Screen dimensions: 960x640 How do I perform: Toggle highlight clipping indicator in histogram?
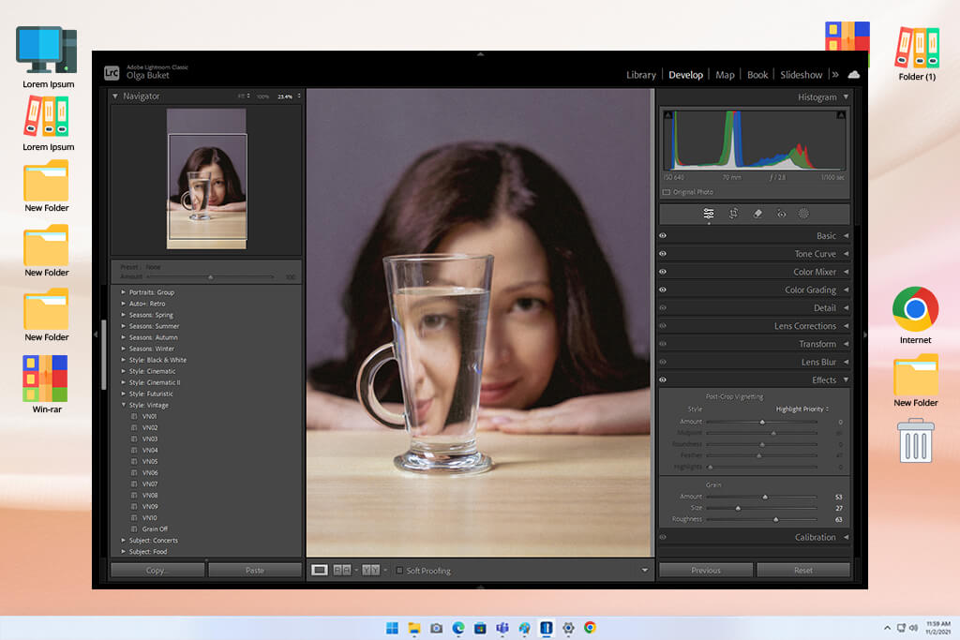click(841, 115)
